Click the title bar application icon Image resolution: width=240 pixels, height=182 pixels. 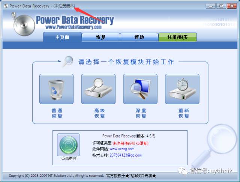(6, 6)
